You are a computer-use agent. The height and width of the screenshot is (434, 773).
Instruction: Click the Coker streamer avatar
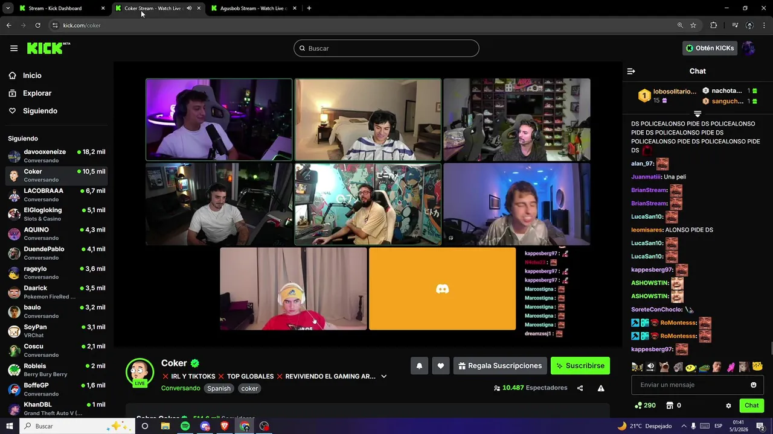point(140,373)
